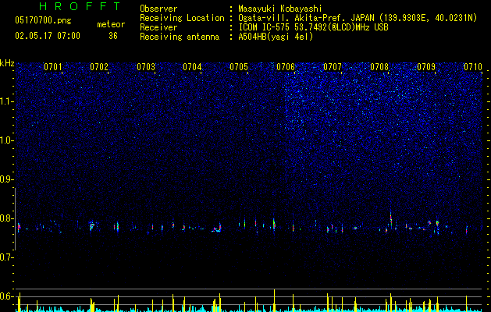
Task: Click the 0705 time marker
Action: pos(239,67)
